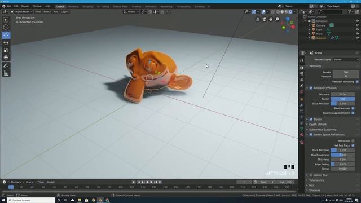Switch to rendered viewport shading icon
Viewport: 361px width, 203px height.
(290, 12)
